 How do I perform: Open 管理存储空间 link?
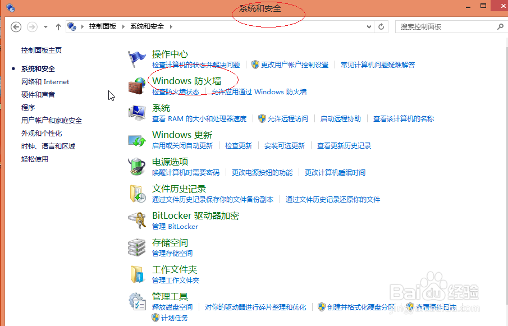[x=172, y=253]
